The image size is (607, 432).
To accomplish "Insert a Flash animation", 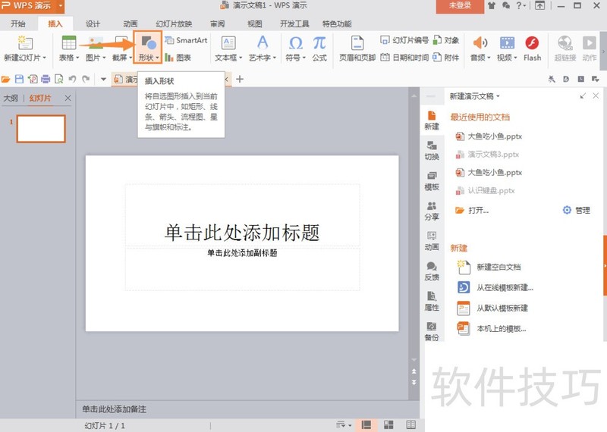I will click(533, 48).
